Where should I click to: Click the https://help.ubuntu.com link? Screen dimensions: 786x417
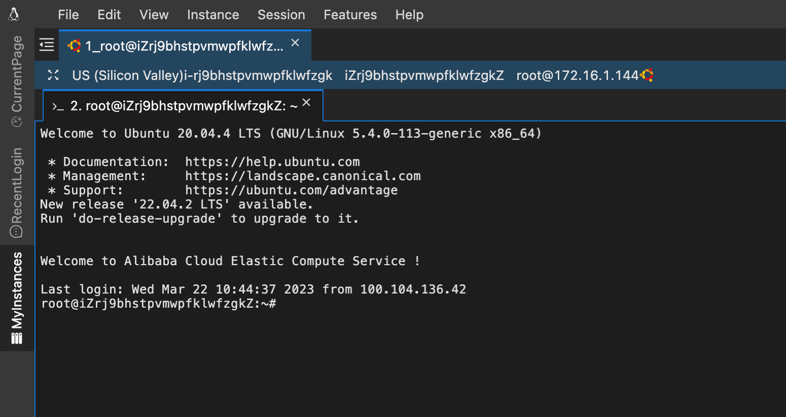click(272, 162)
